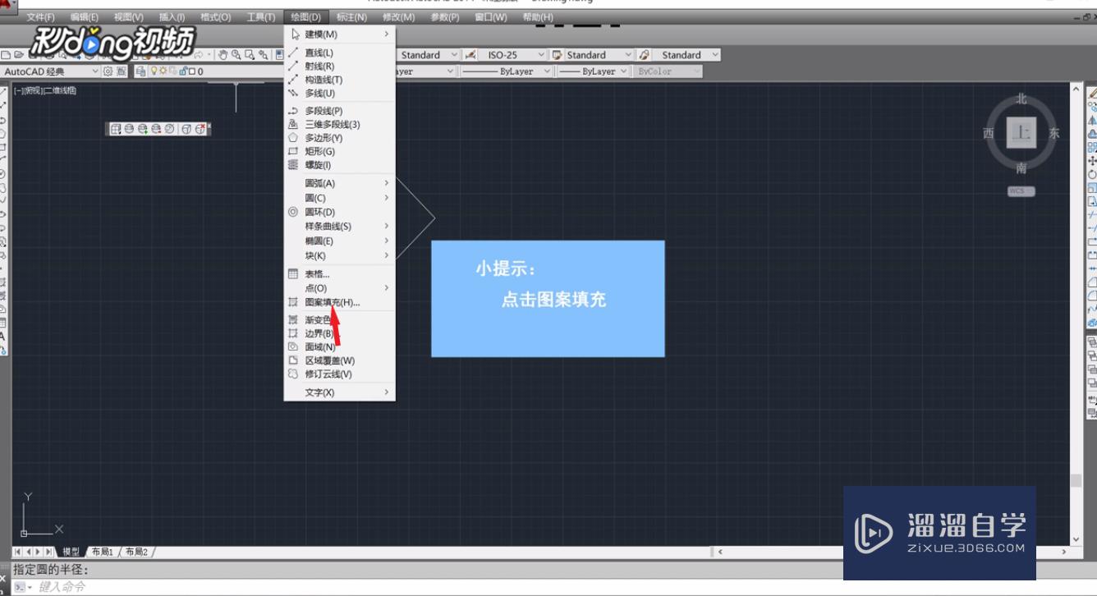1097x596 pixels.
Task: Open the table style Standard dropdown
Action: tap(599, 55)
